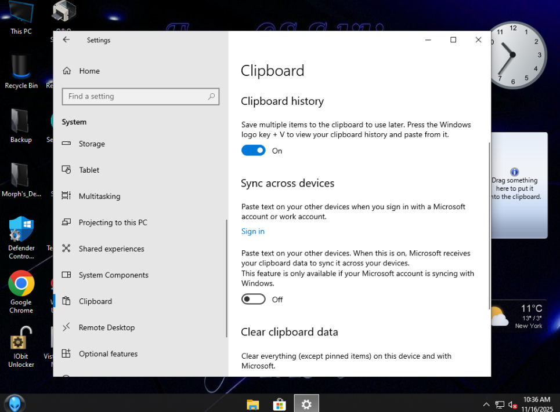Click the Google Chrome desktop icon
The width and height of the screenshot is (560, 412).
pos(21,285)
